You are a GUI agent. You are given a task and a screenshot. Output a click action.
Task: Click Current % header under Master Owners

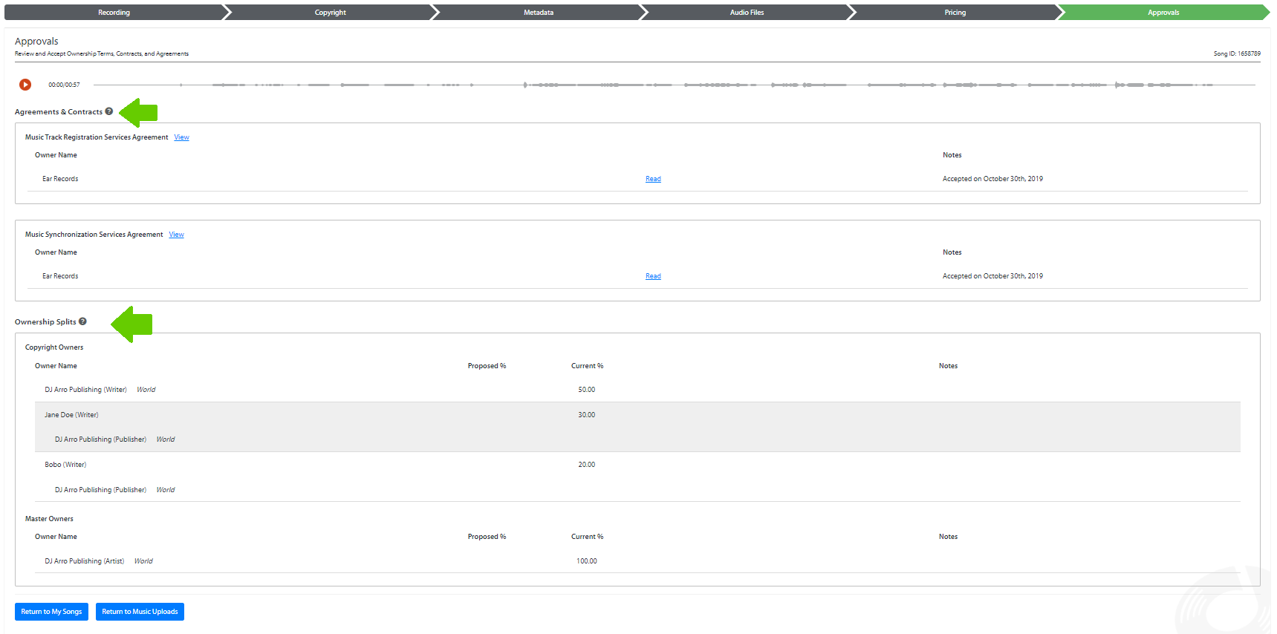point(587,537)
